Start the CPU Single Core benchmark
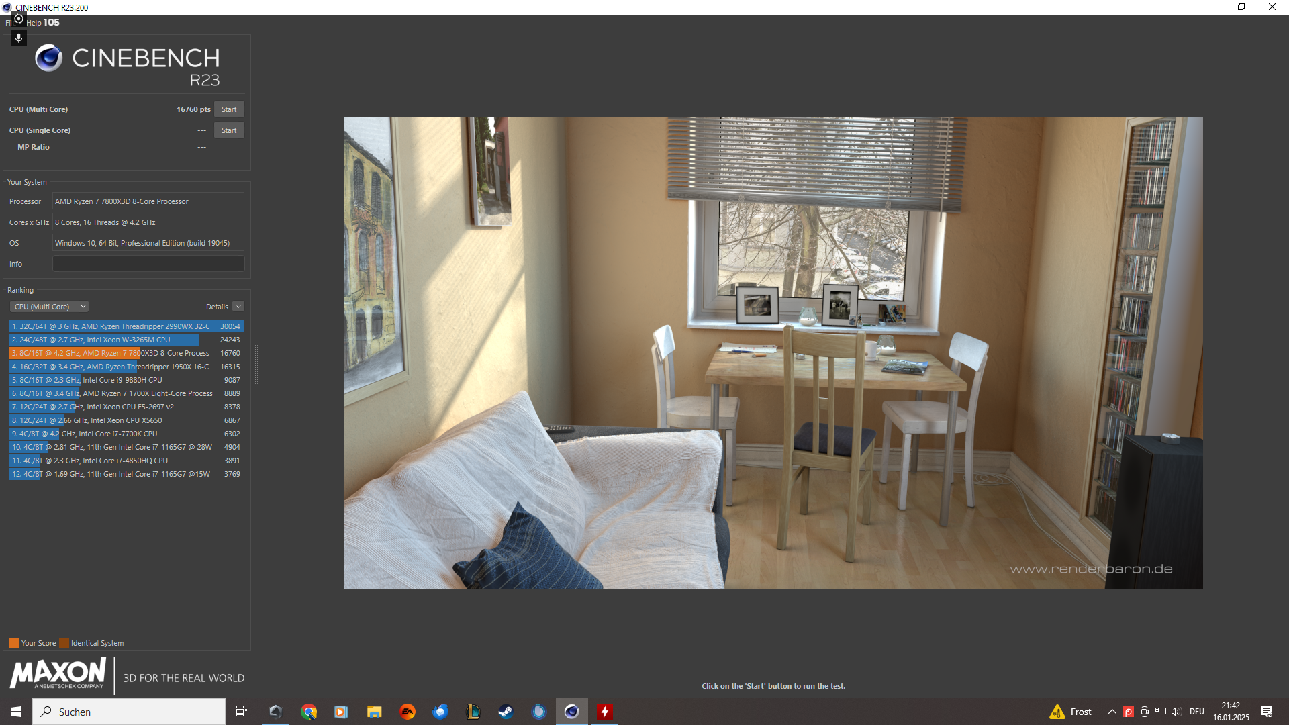Screen dimensions: 1289x725 229,130
